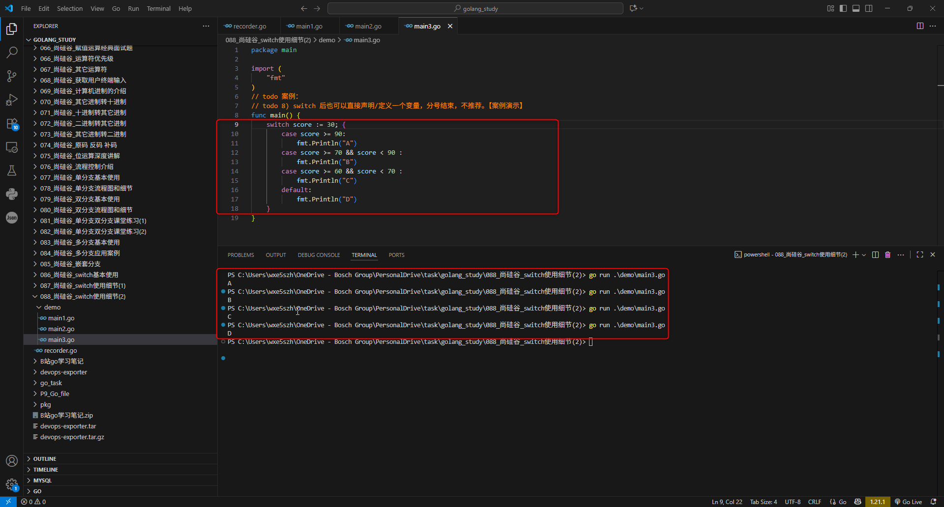Viewport: 944px width, 507px height.
Task: Open editor More Actions menu
Action: click(933, 26)
